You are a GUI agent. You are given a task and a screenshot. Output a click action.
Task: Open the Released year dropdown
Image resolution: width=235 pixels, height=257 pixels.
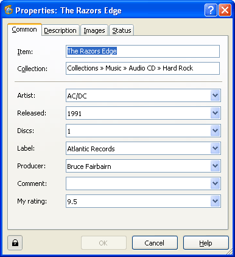coord(215,113)
